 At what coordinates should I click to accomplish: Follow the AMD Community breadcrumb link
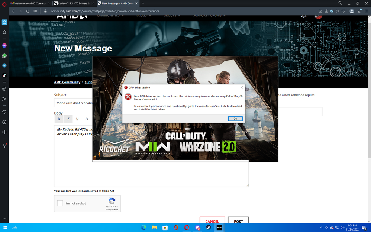pyautogui.click(x=67, y=82)
